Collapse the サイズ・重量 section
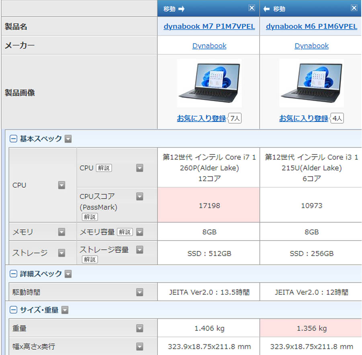This screenshot has width=362, height=355. [x=13, y=310]
